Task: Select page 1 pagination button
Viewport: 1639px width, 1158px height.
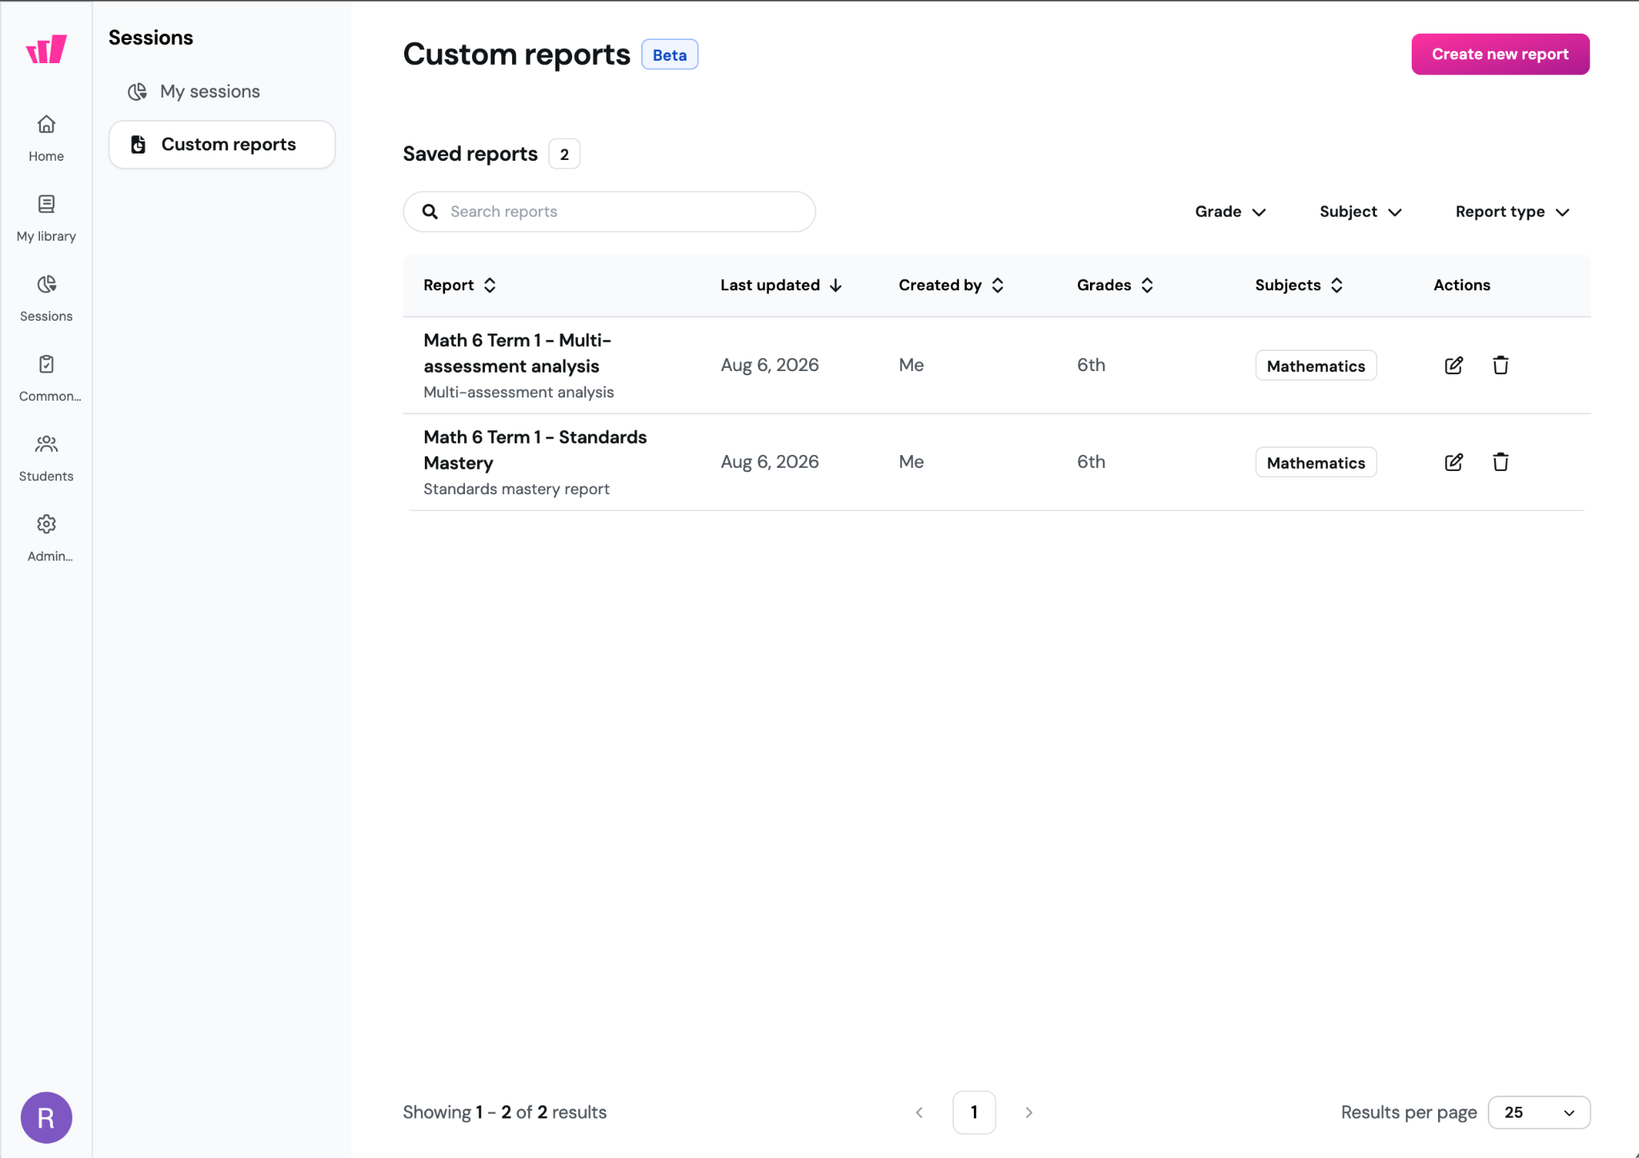Action: click(x=974, y=1112)
